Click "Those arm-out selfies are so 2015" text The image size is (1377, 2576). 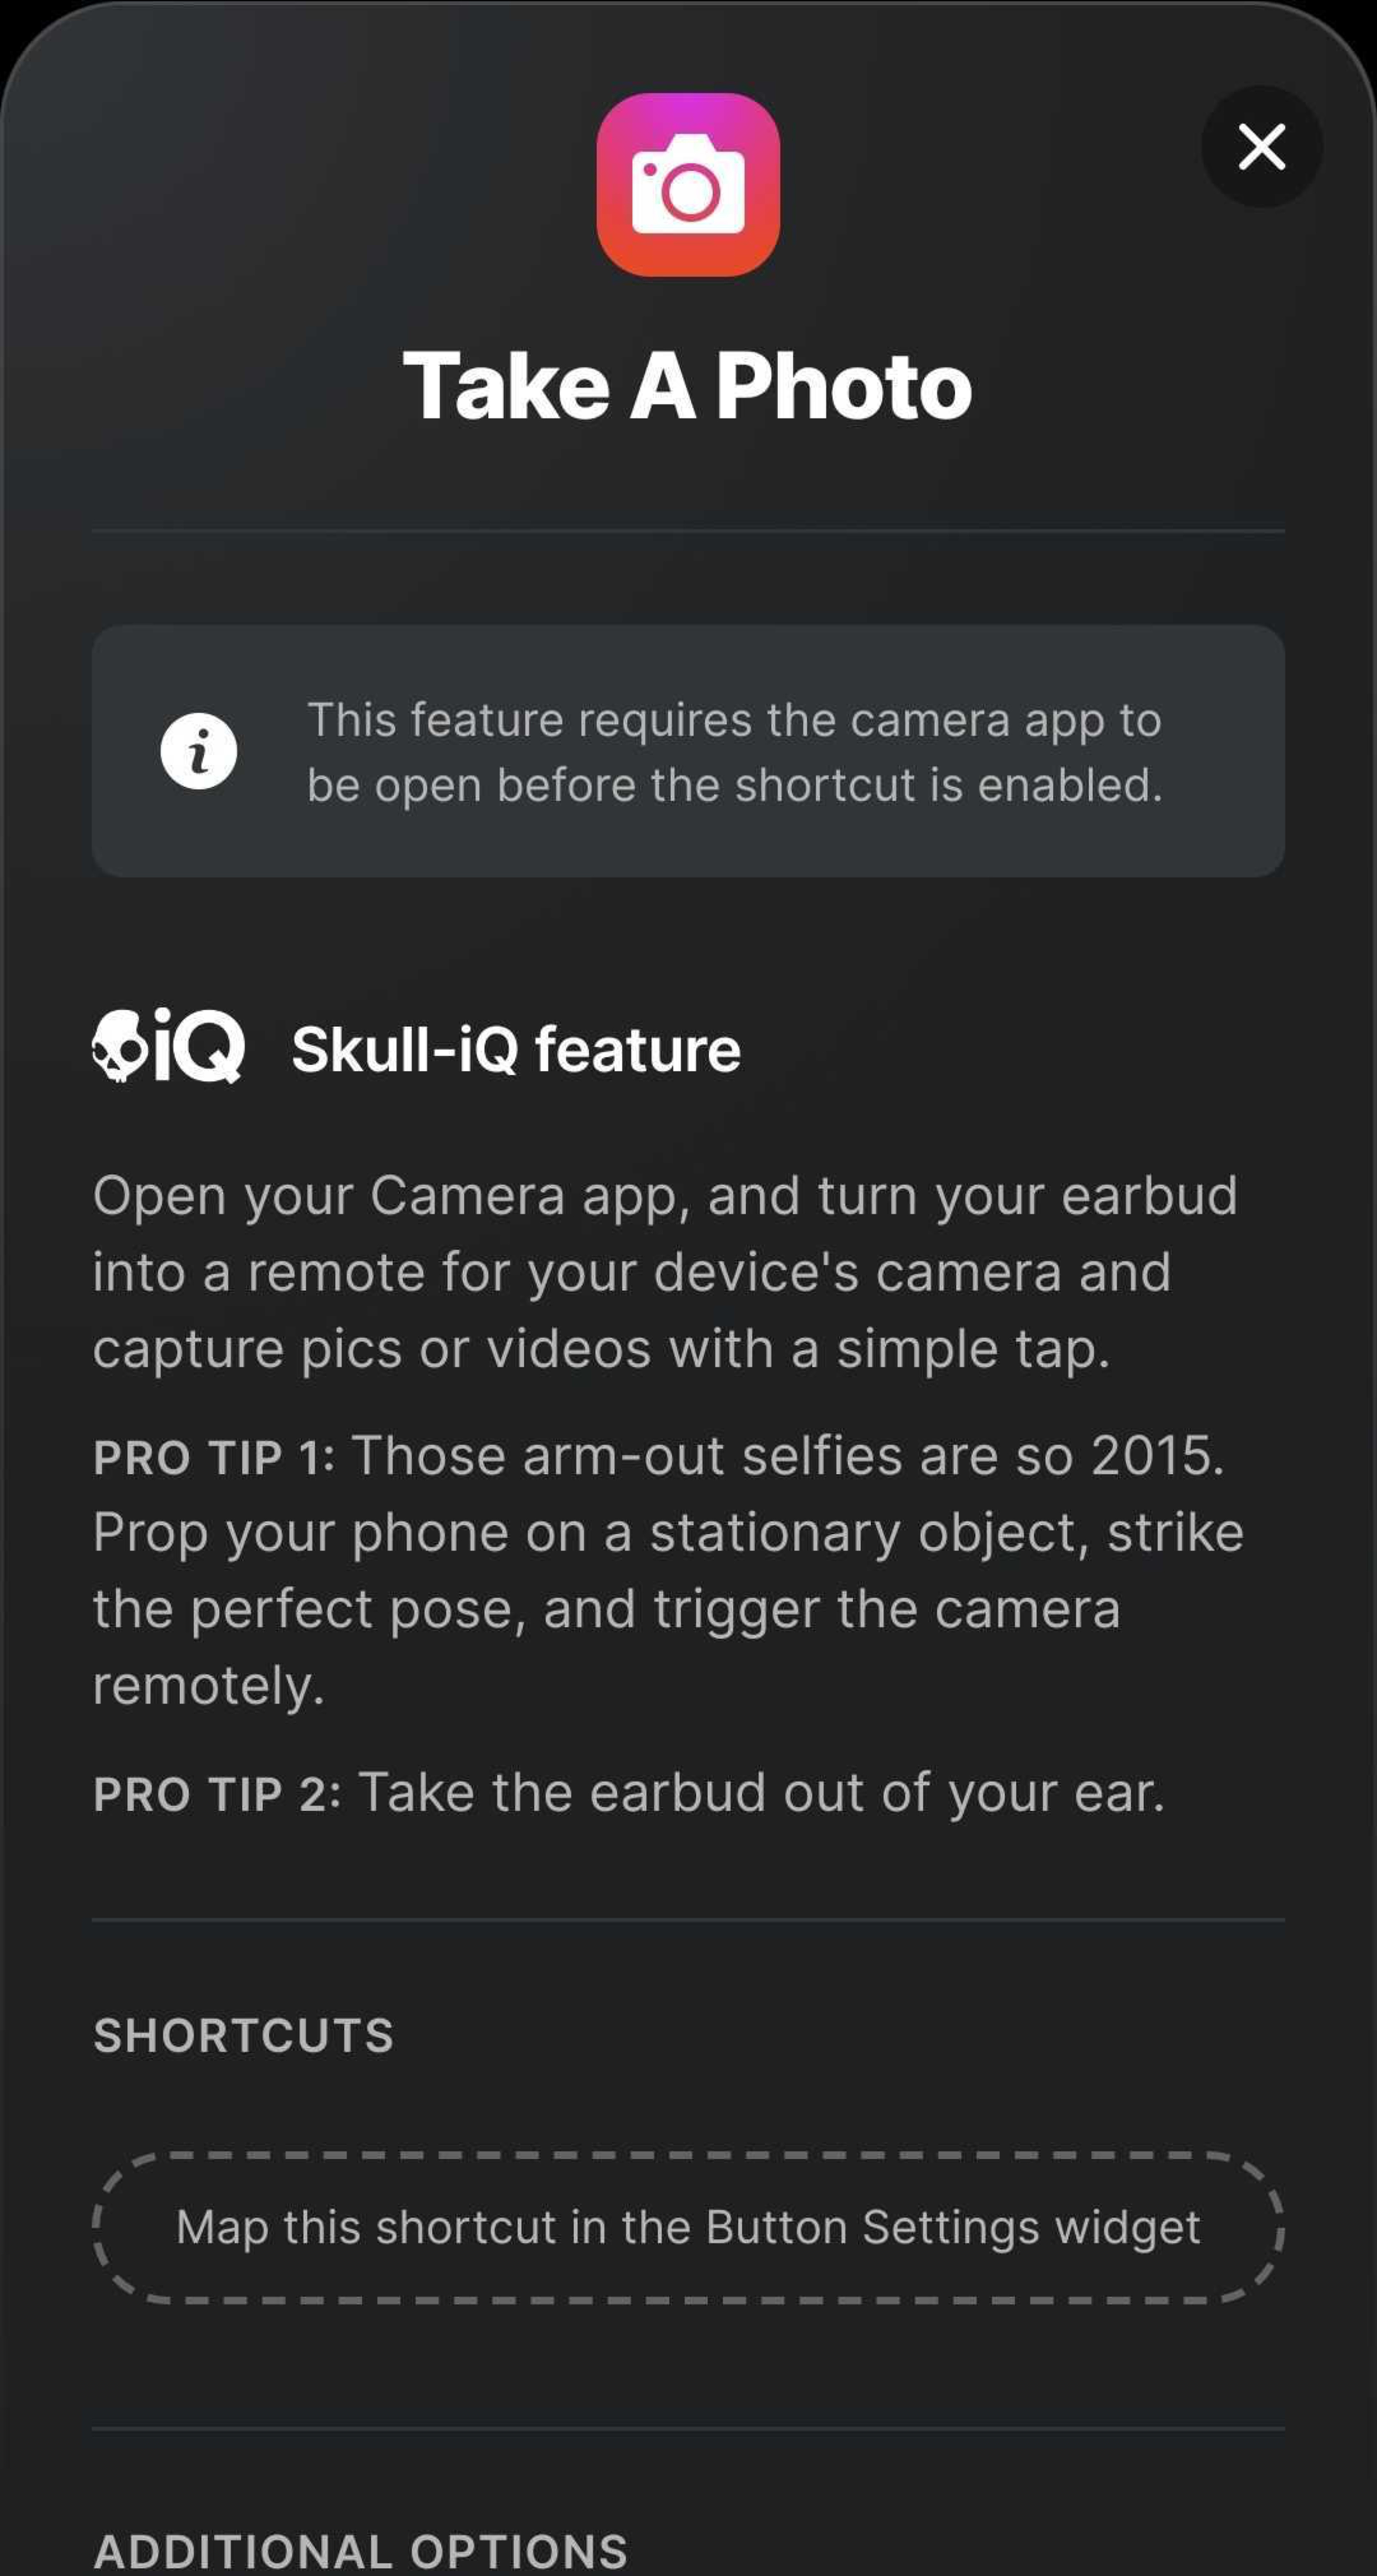point(788,1456)
